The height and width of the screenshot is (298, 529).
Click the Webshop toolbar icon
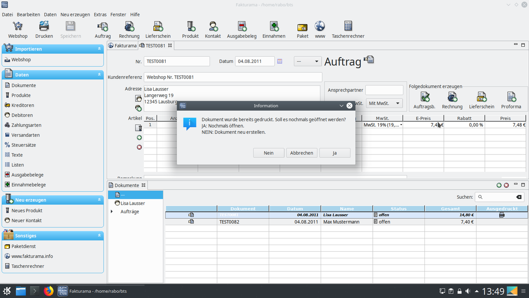pos(18,26)
